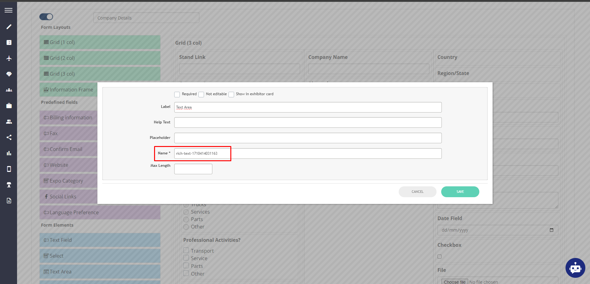590x284 pixels.
Task: Select the pencil edit icon in sidebar
Action: click(x=9, y=27)
